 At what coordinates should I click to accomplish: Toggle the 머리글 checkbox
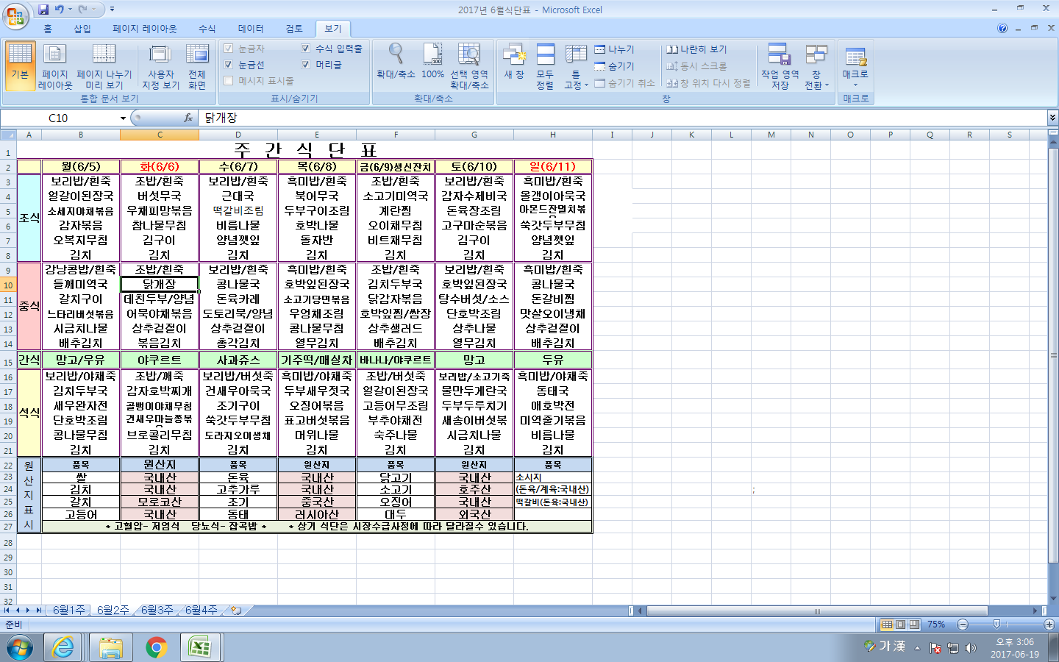tap(306, 65)
